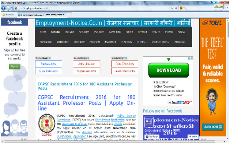
Task: Open the DEFENCE menu item
Action: 143,32
